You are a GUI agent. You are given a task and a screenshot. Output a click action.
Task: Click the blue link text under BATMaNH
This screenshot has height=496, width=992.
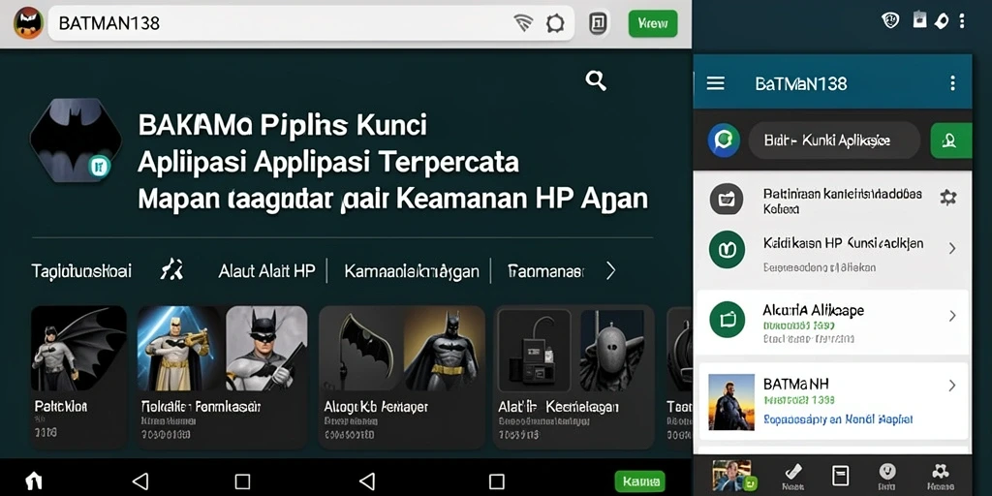tap(838, 419)
